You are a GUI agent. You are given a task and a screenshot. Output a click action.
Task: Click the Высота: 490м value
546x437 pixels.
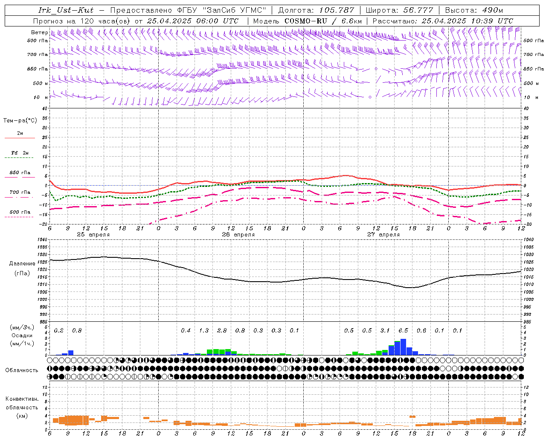pyautogui.click(x=474, y=10)
